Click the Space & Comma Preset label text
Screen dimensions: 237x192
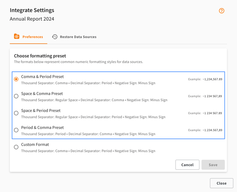(x=42, y=94)
